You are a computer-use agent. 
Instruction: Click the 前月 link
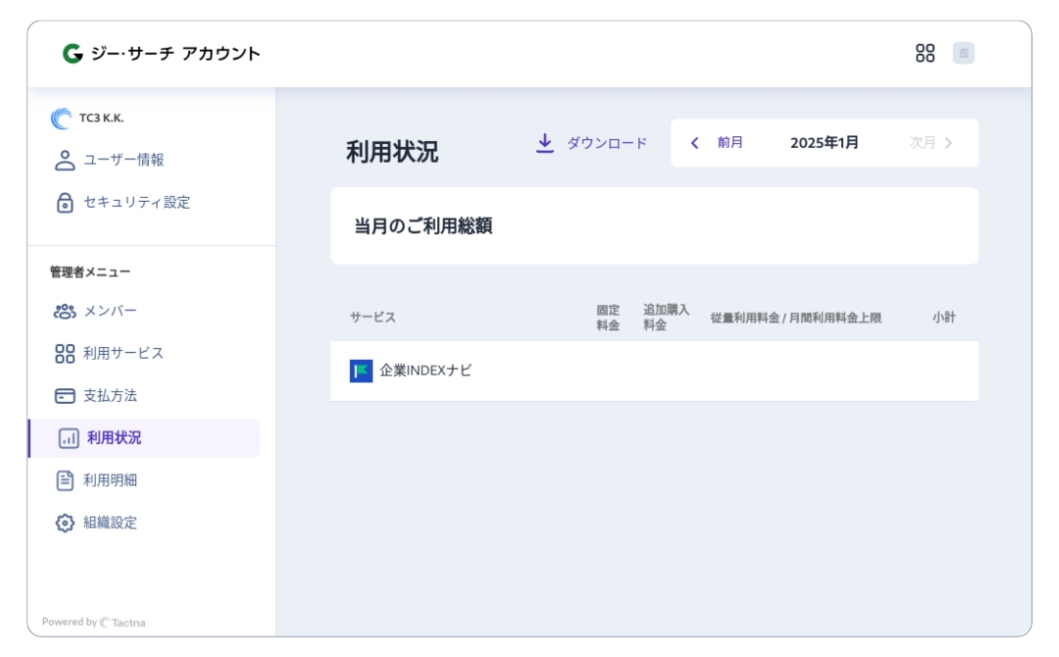(731, 142)
